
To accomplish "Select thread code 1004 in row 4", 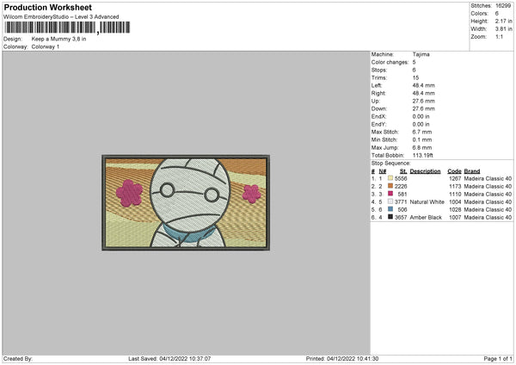I will coord(455,202).
